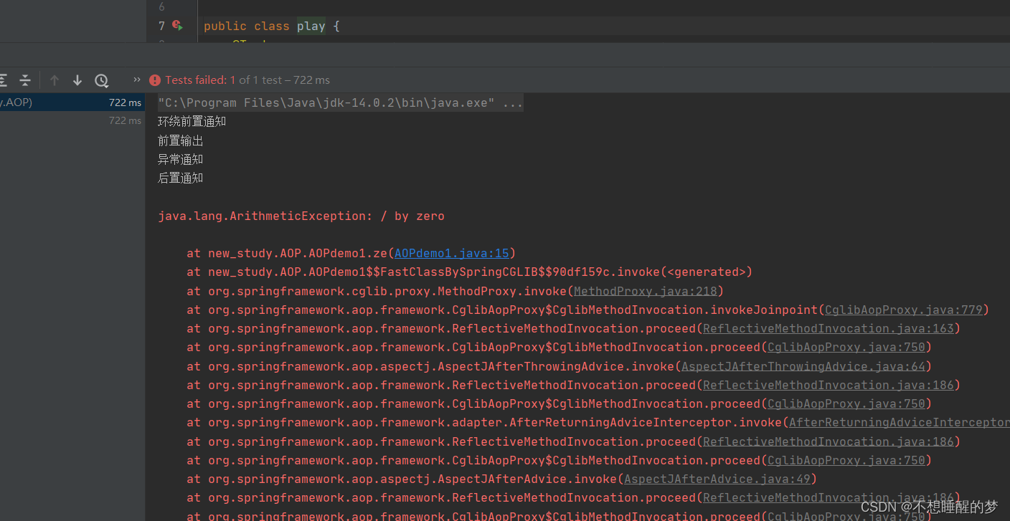The width and height of the screenshot is (1010, 521).
Task: Go to previous failed test with up arrow
Action: coord(55,80)
